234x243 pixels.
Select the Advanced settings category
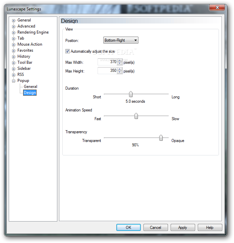[x=26, y=26]
